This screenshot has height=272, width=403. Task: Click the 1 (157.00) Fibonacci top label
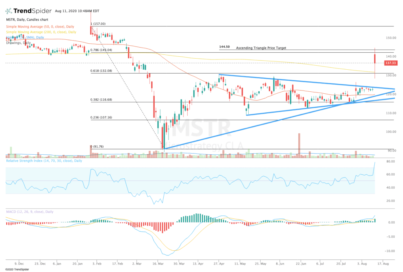pos(98,24)
